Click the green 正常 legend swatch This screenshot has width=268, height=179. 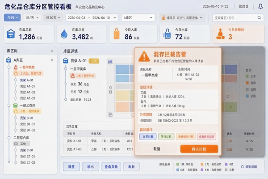coord(247,76)
